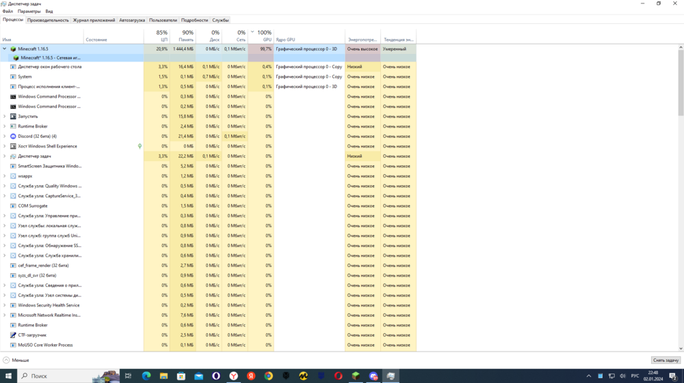684x383 pixels.
Task: Click the MoUSO Core Worker Process icon
Action: click(13, 345)
